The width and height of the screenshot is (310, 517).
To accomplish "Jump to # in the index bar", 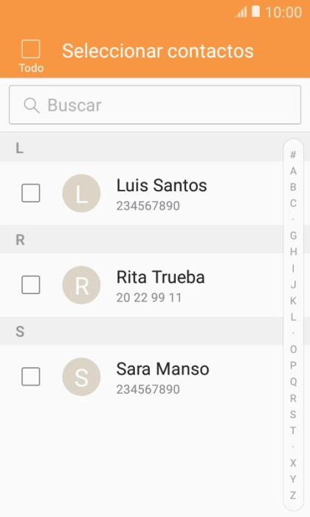I will (x=293, y=154).
